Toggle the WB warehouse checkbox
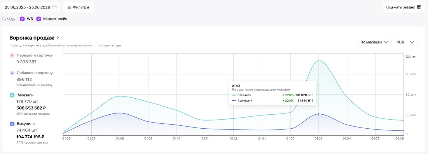The height and width of the screenshot is (154, 428). pyautogui.click(x=22, y=19)
